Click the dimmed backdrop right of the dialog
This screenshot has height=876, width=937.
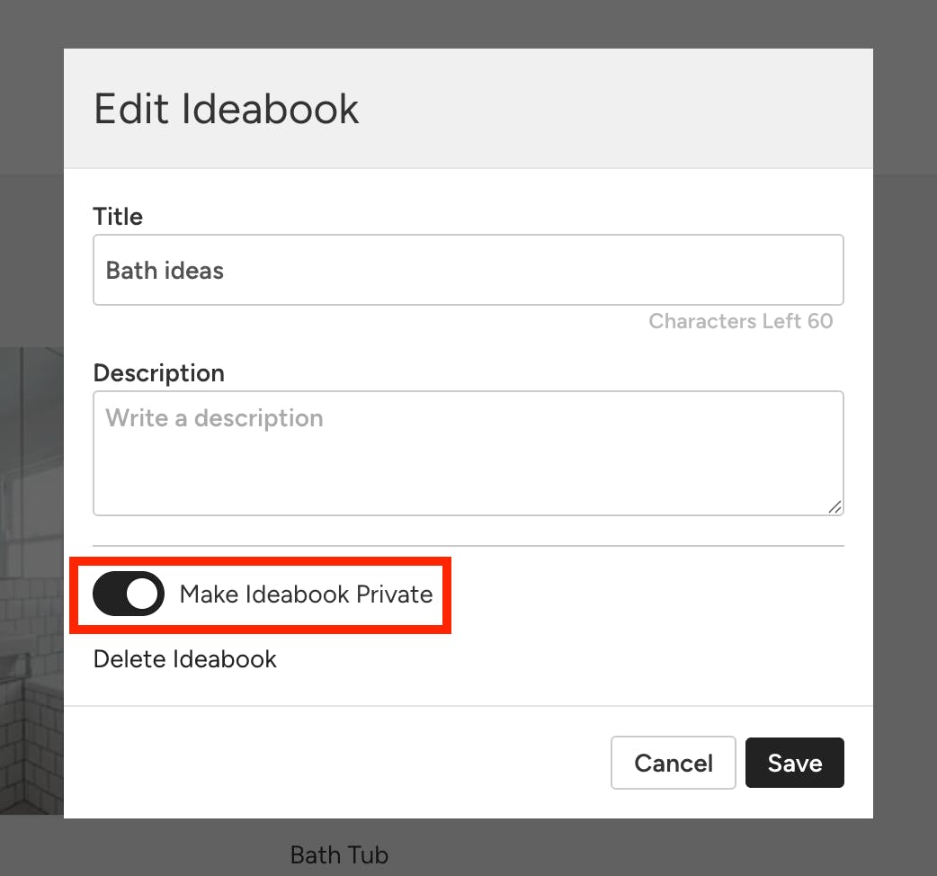905,436
